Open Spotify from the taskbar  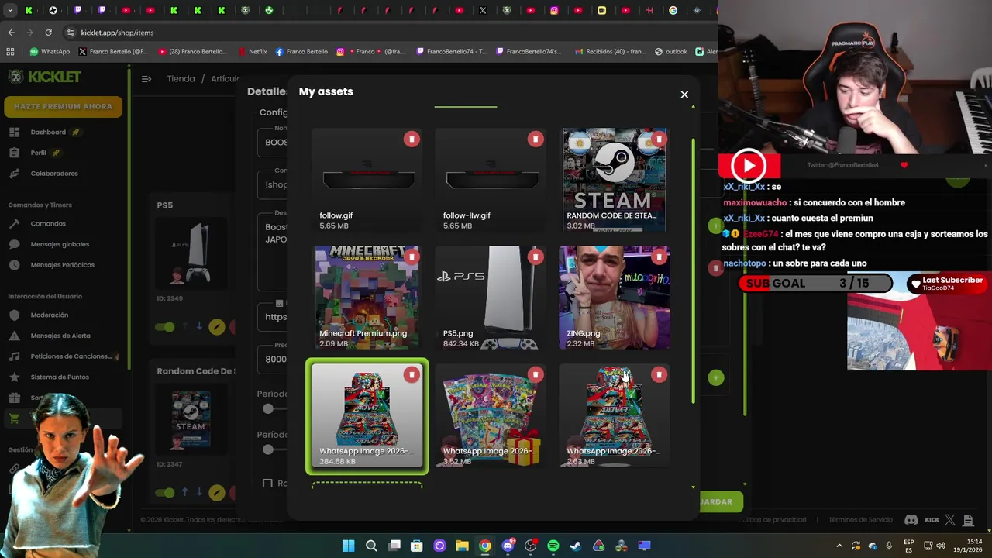(x=553, y=546)
